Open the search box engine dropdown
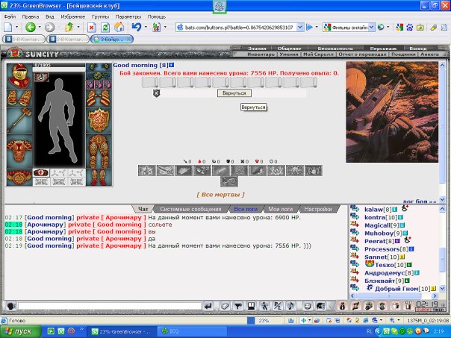This screenshot has height=338, width=451. (x=372, y=28)
